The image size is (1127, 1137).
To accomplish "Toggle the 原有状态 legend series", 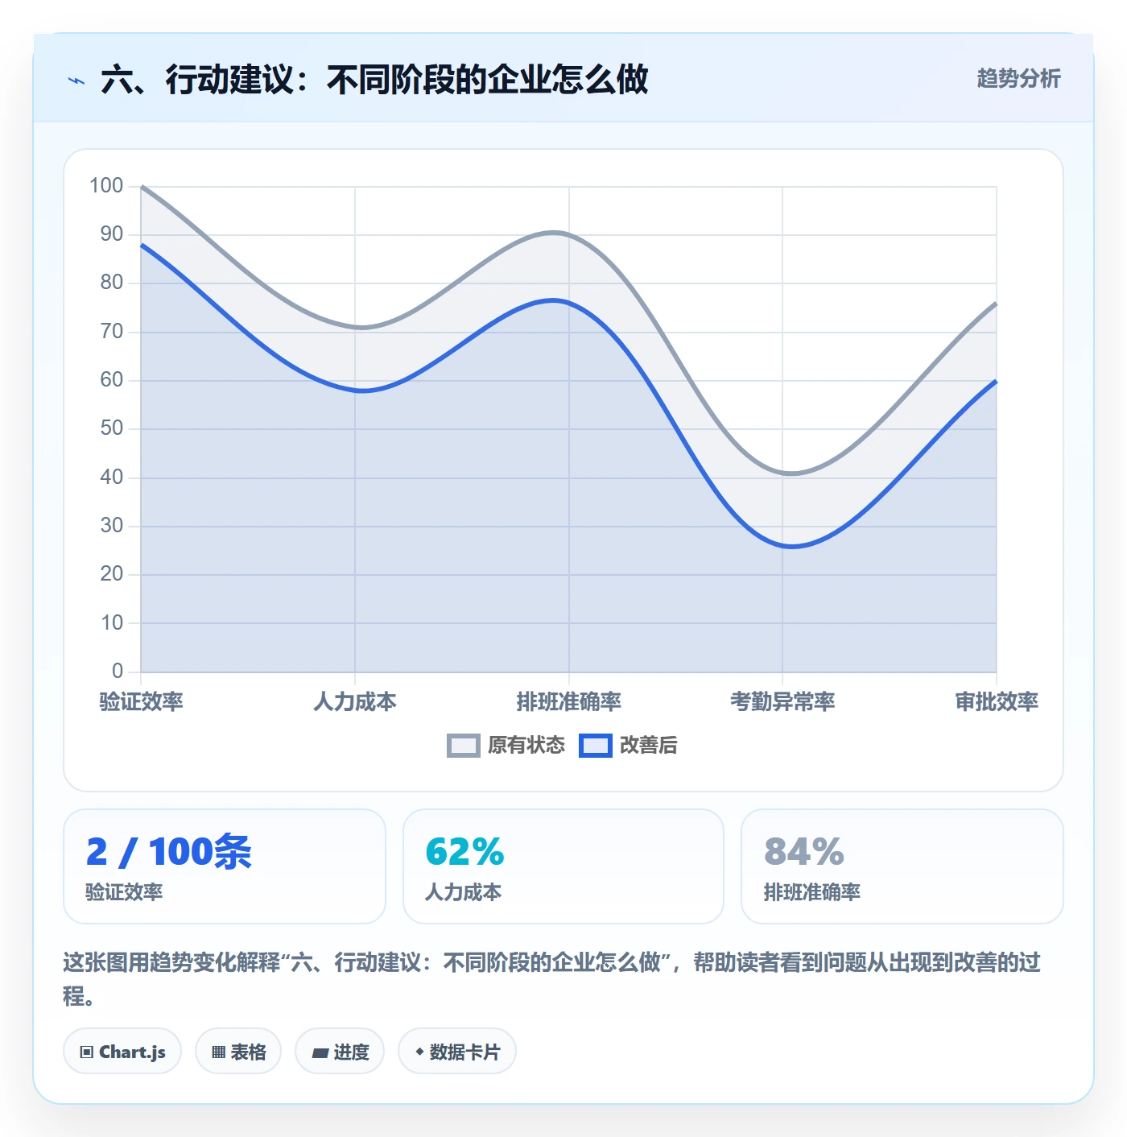I will coord(506,745).
